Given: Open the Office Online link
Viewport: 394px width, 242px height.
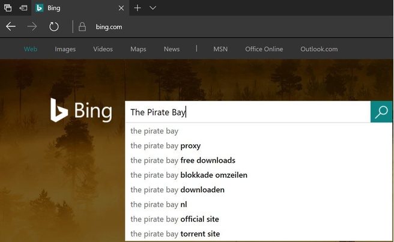Looking at the screenshot, I should [x=264, y=49].
